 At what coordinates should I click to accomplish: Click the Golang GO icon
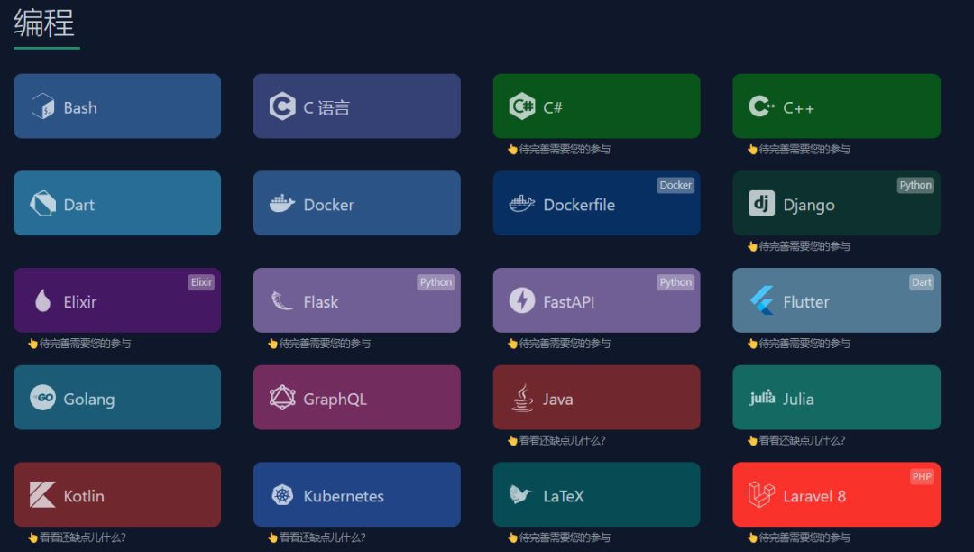coord(43,398)
